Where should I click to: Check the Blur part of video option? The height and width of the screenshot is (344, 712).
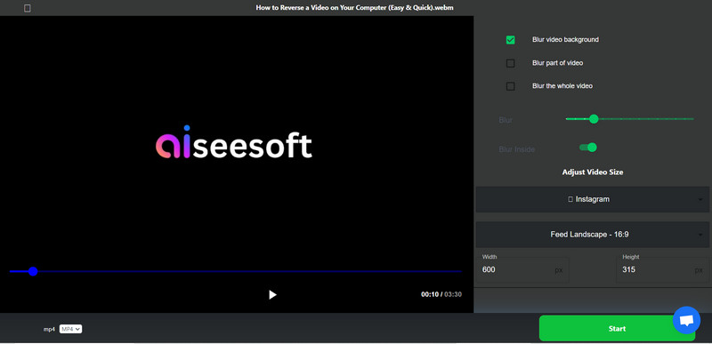[510, 63]
